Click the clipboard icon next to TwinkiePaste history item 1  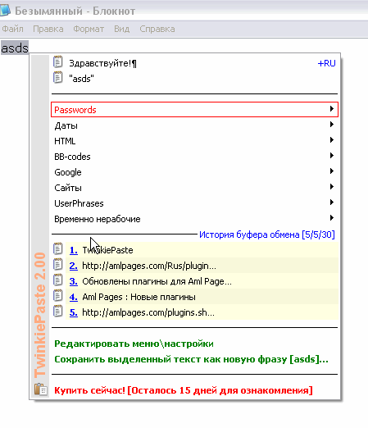(57, 248)
